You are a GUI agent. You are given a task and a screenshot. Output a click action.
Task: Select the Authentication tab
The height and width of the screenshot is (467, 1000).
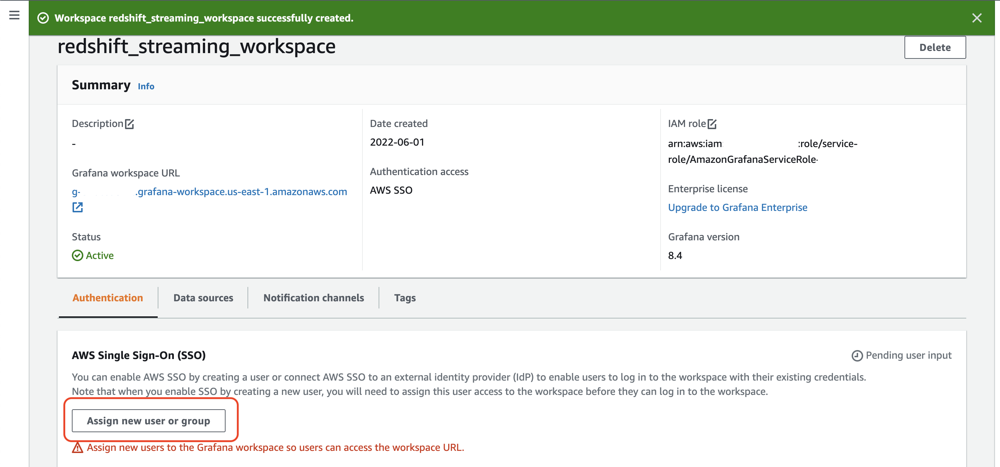click(x=107, y=298)
